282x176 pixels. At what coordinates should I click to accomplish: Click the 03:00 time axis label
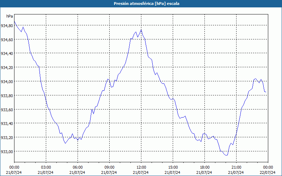click(x=46, y=168)
